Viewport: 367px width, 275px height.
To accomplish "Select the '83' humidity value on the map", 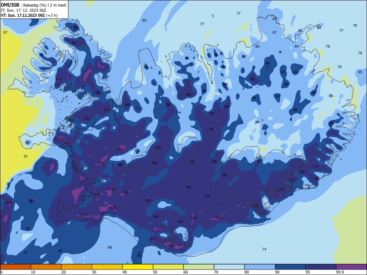I will click(x=319, y=27).
